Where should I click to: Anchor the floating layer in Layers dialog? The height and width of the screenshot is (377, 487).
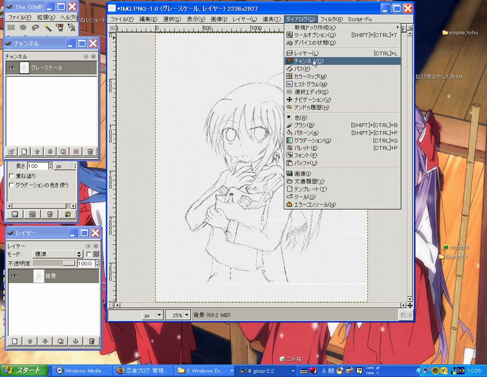click(75, 341)
